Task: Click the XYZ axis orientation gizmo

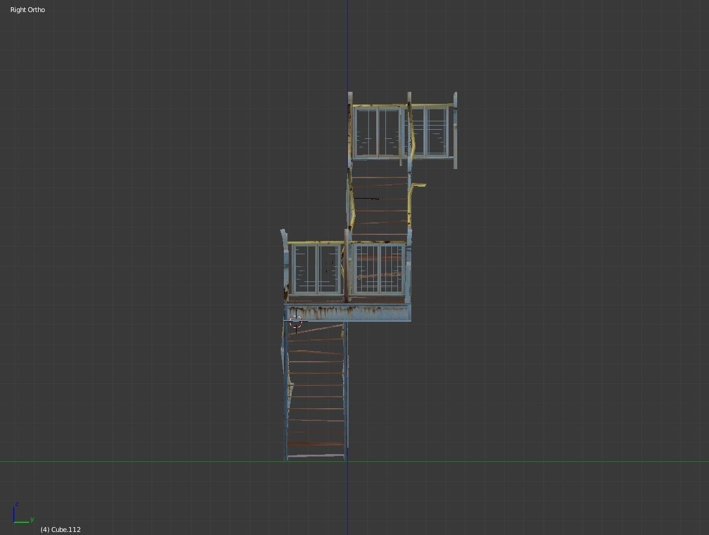Action: pos(23,513)
